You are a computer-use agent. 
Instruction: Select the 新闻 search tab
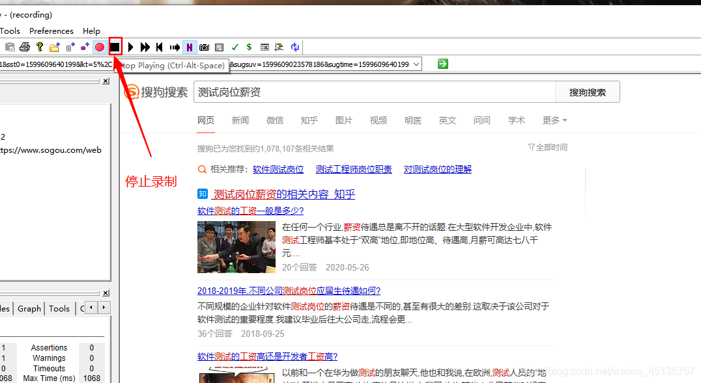coord(240,120)
